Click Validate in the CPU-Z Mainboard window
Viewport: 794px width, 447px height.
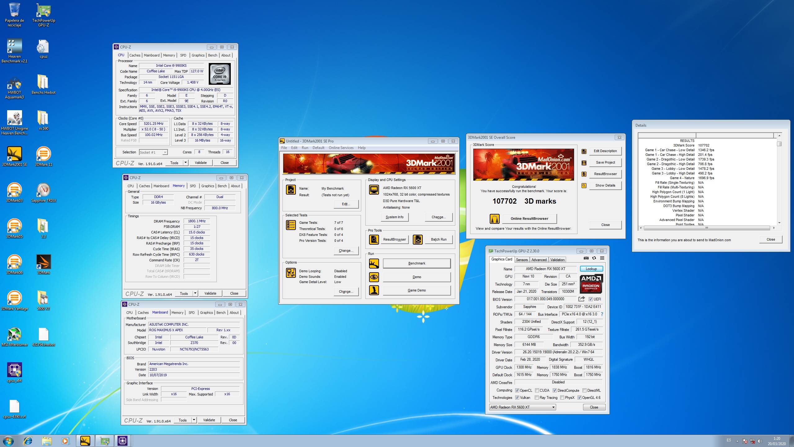click(209, 420)
